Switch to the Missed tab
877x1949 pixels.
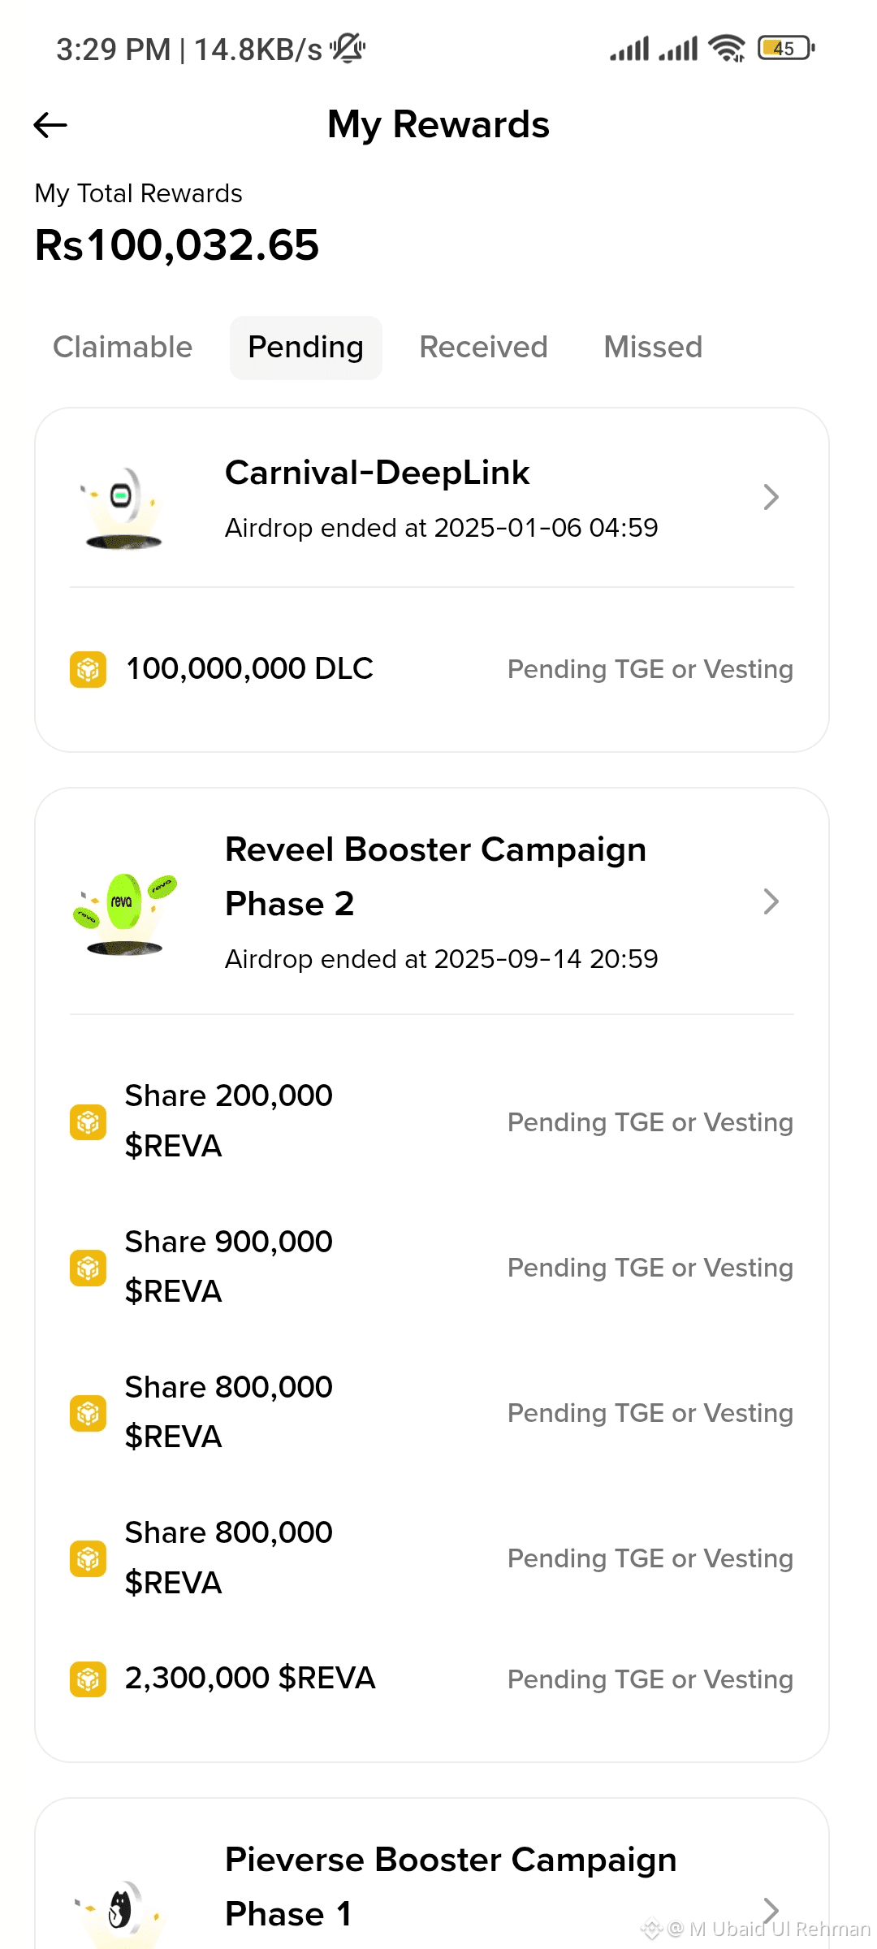[x=653, y=348]
